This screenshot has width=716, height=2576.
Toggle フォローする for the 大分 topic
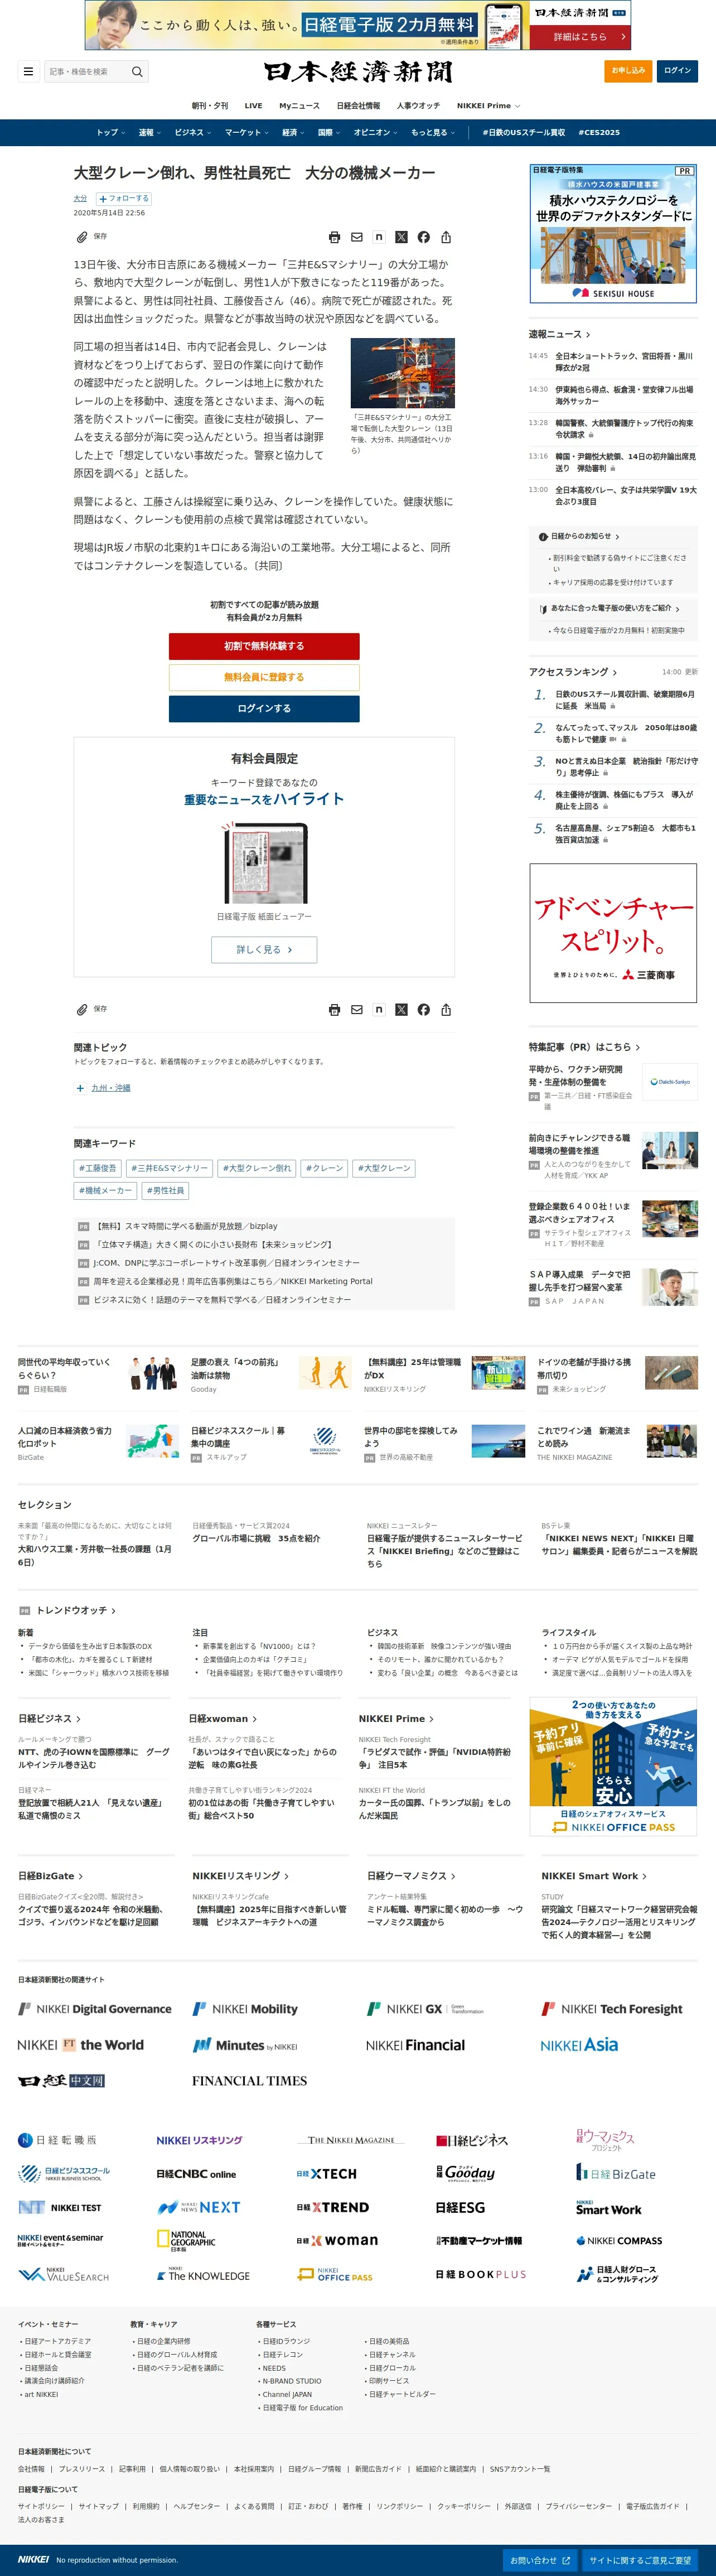(x=124, y=199)
